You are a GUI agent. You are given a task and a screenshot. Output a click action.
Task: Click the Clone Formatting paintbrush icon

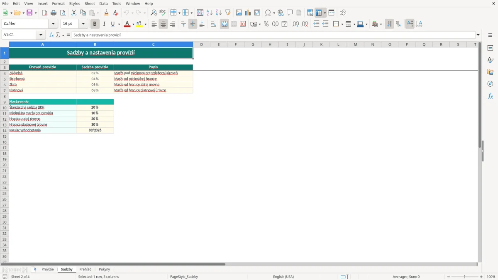click(107, 13)
